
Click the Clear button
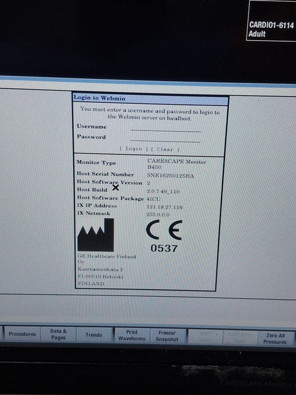click(x=165, y=150)
